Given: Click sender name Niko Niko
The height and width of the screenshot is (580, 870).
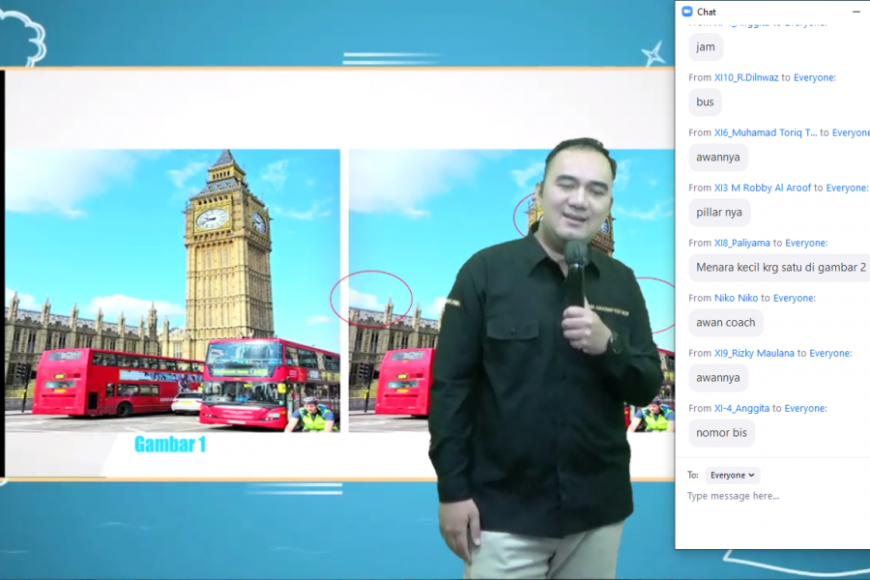Looking at the screenshot, I should [x=736, y=298].
